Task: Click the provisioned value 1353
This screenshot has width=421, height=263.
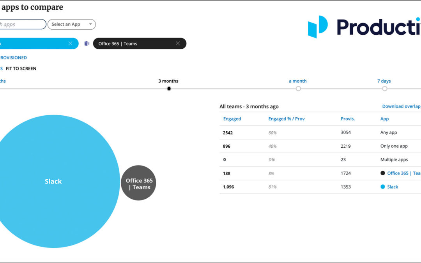Action: (x=346, y=187)
